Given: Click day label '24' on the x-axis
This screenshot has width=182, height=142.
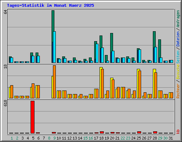Looking at the screenshot, I should tap(133, 138).
